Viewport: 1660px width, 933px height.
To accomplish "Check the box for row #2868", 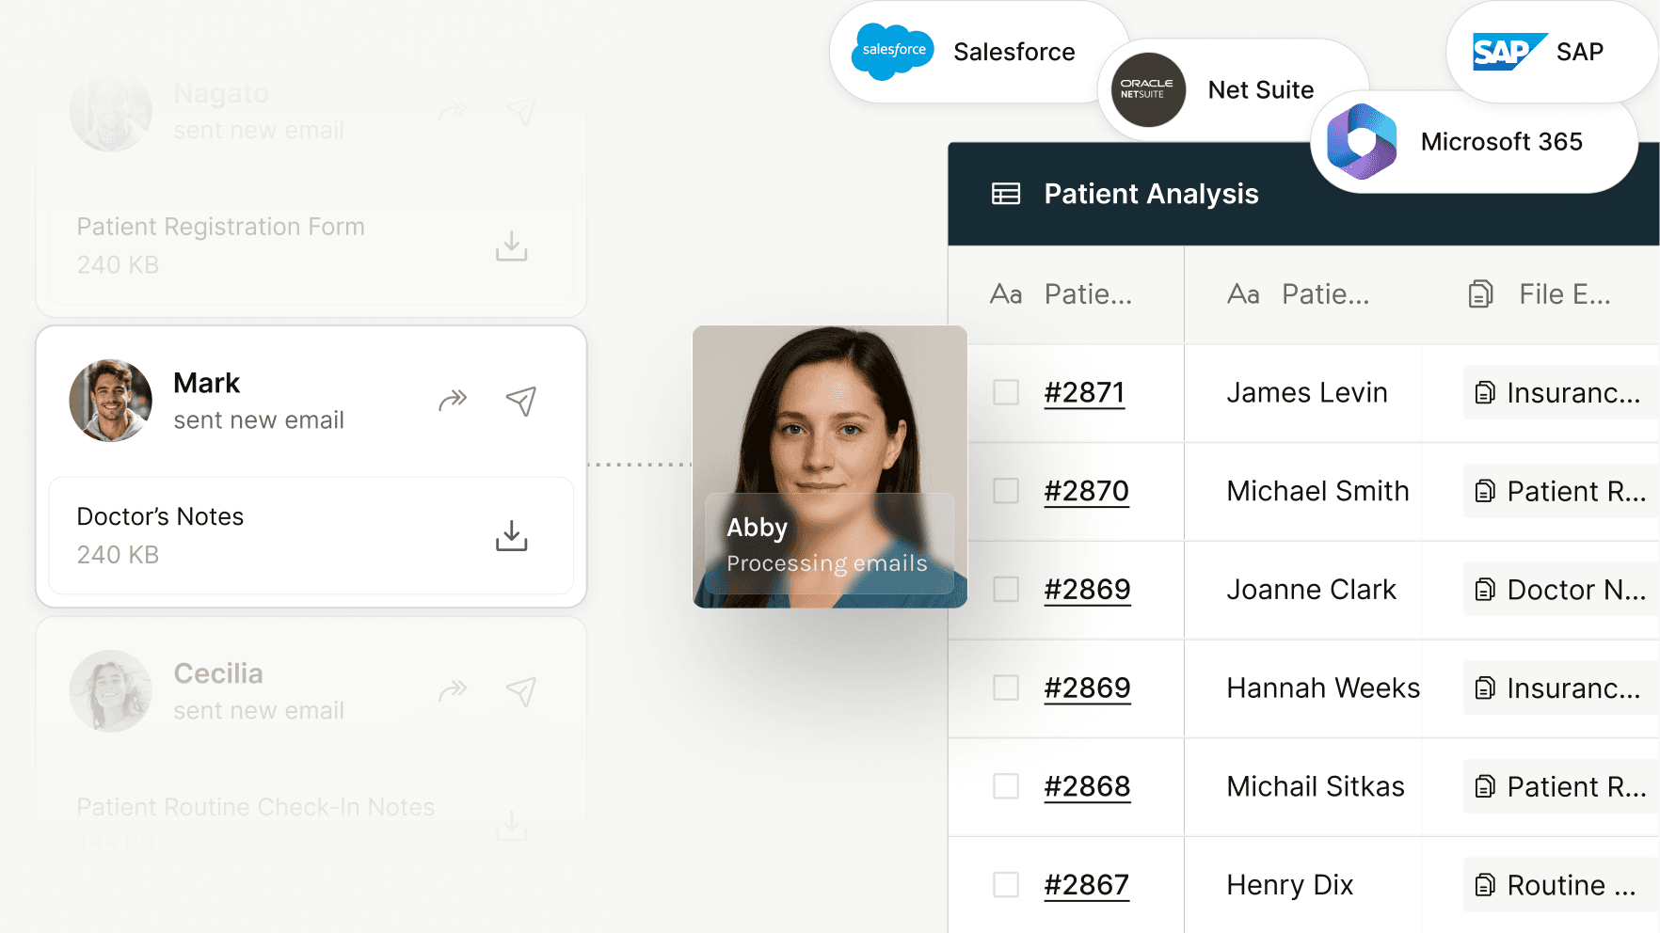I will tap(1006, 786).
